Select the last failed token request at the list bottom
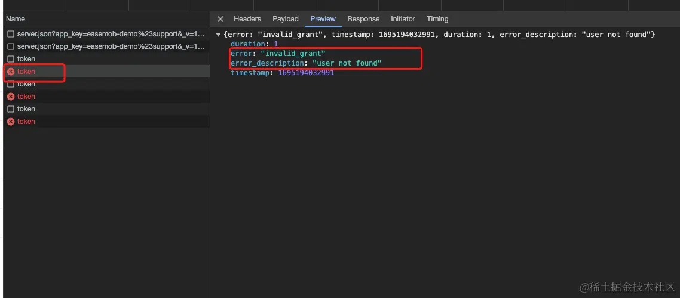The image size is (680, 298). click(106, 122)
